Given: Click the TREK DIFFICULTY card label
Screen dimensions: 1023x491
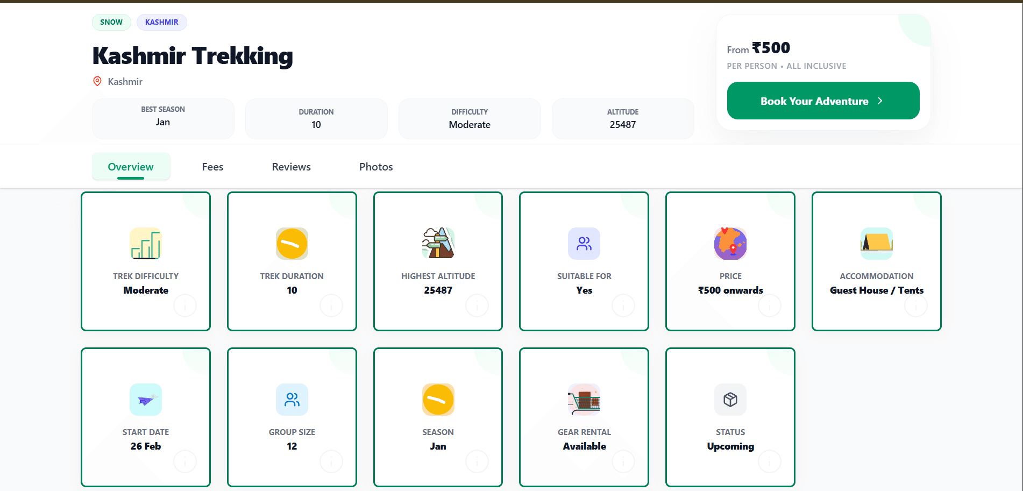Looking at the screenshot, I should click(146, 276).
